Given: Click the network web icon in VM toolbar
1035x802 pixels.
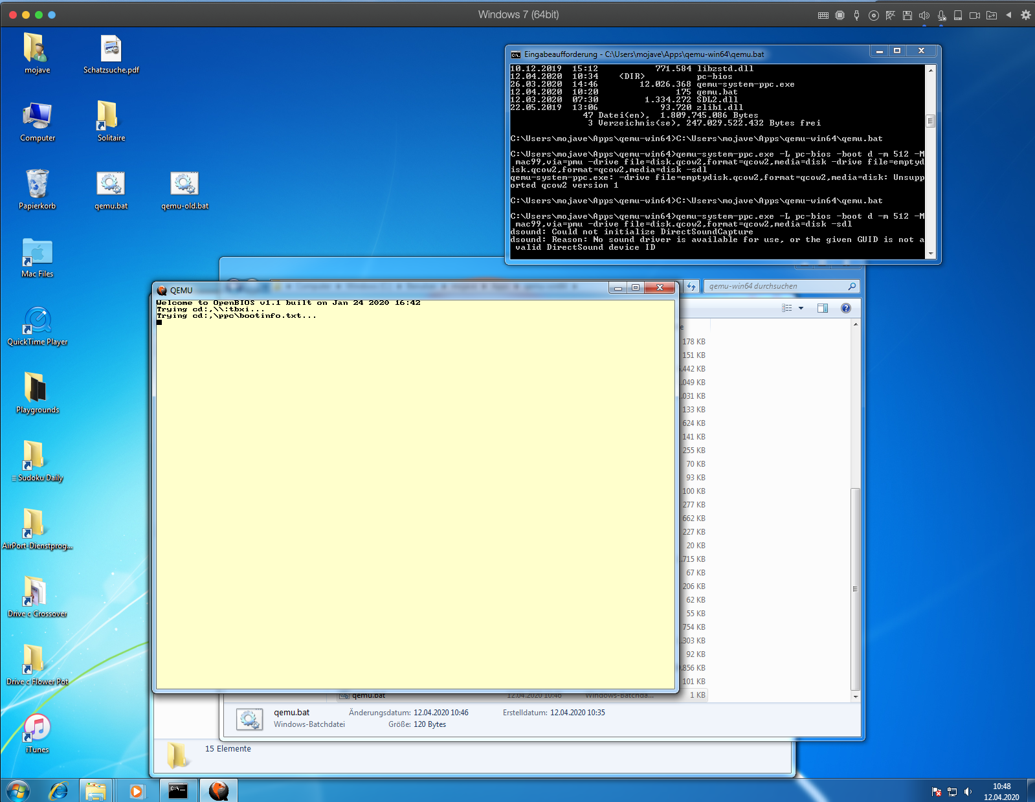Looking at the screenshot, I should pos(890,15).
